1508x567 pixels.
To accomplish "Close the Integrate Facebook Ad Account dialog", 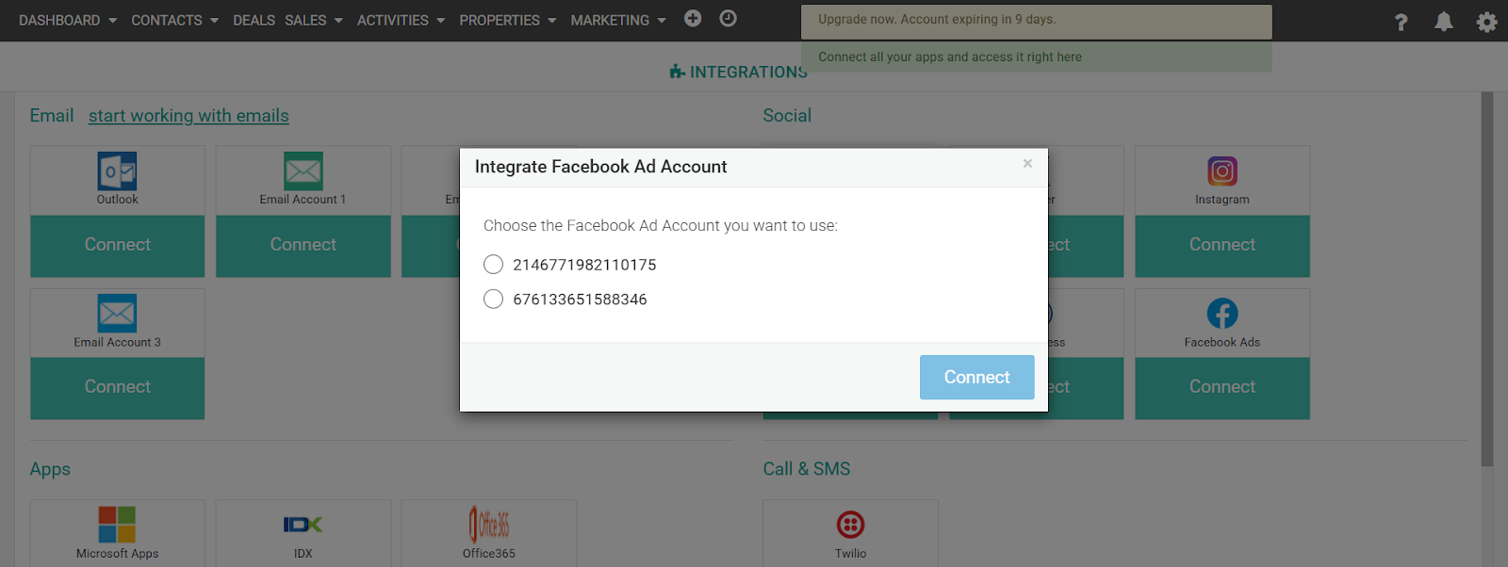I will pyautogui.click(x=1027, y=164).
